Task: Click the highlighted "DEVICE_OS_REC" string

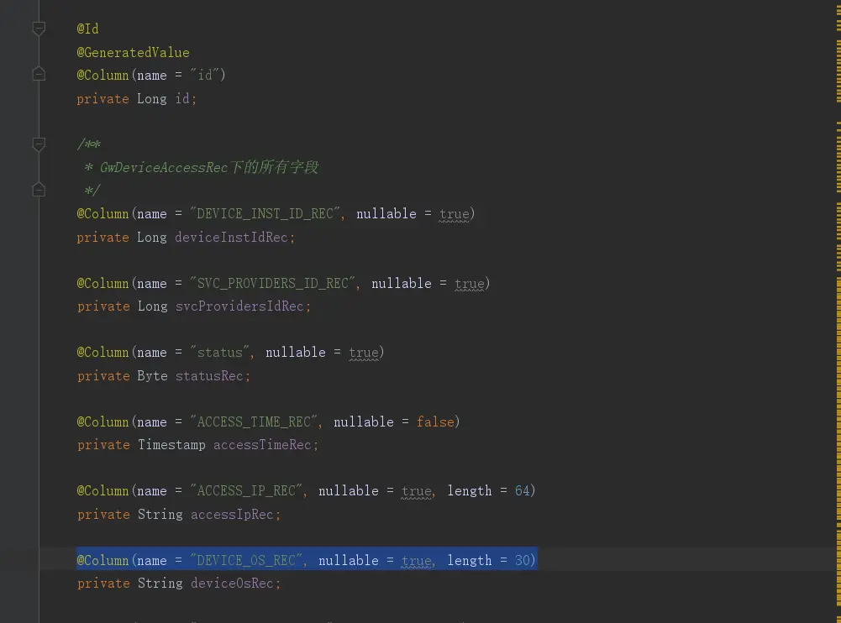Action: [x=246, y=560]
